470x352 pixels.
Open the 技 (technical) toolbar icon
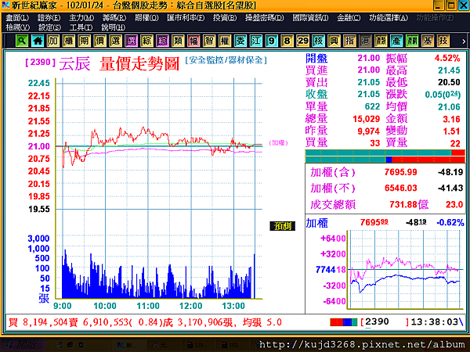pos(443,41)
